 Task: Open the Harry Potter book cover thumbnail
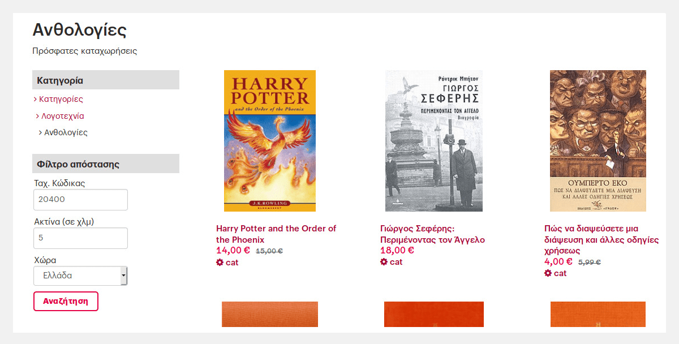coord(270,141)
